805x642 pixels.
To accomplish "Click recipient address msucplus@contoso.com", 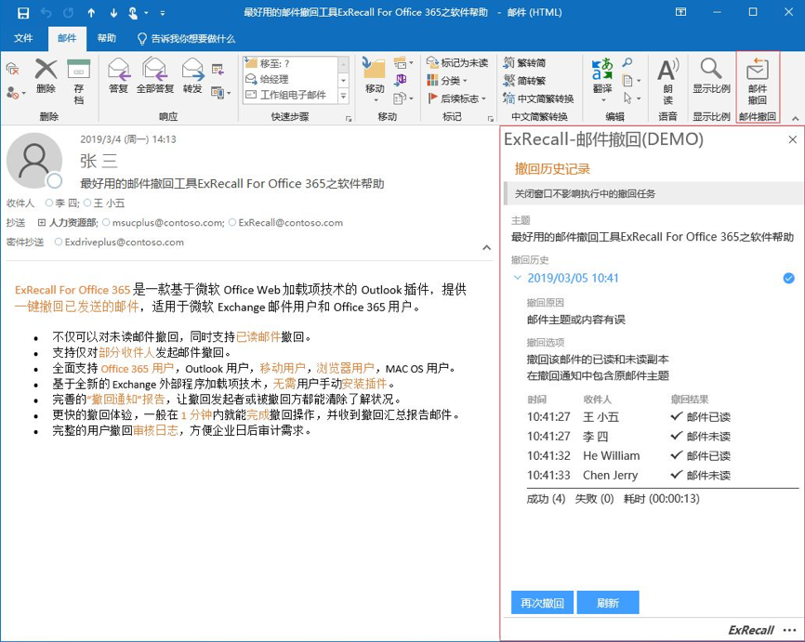I will 168,223.
